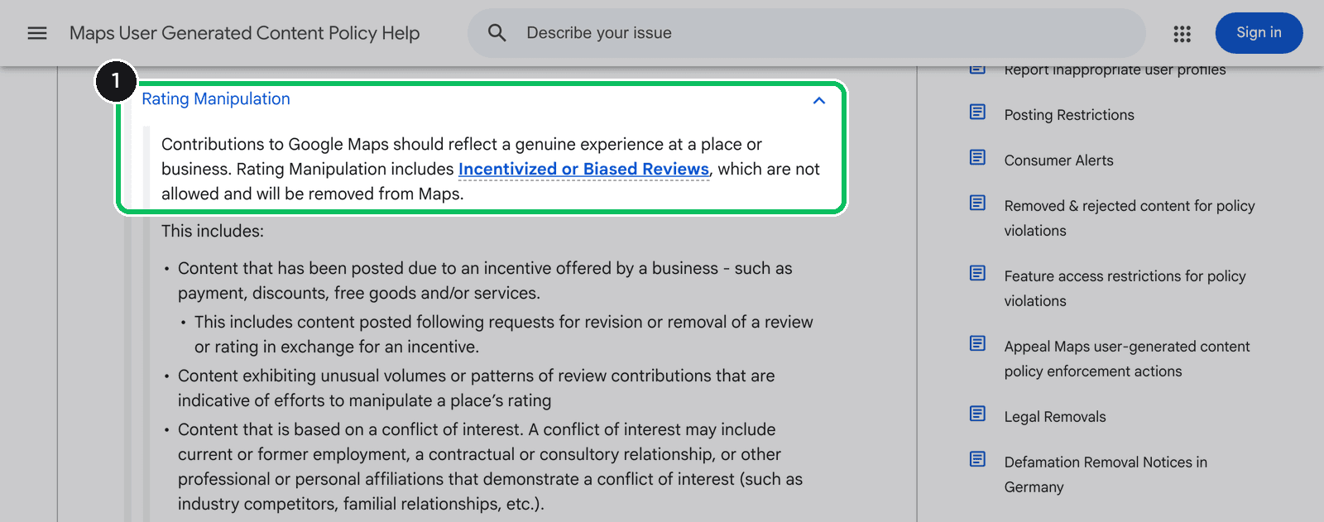Open Legal Removals article
Viewport: 1324px width, 522px height.
tap(1055, 417)
